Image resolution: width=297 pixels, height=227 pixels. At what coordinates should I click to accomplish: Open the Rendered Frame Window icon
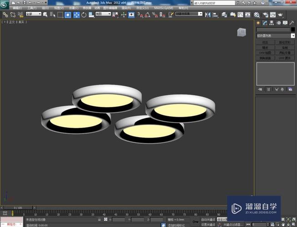pos(273,15)
